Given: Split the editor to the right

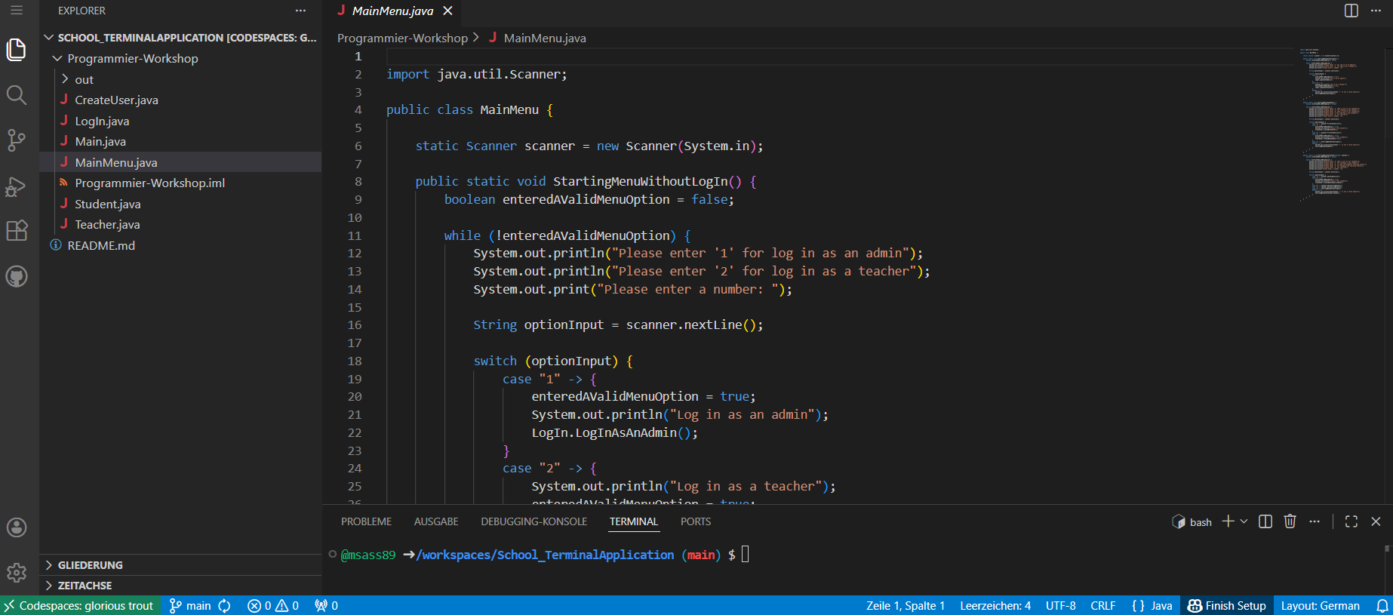Looking at the screenshot, I should point(1351,11).
